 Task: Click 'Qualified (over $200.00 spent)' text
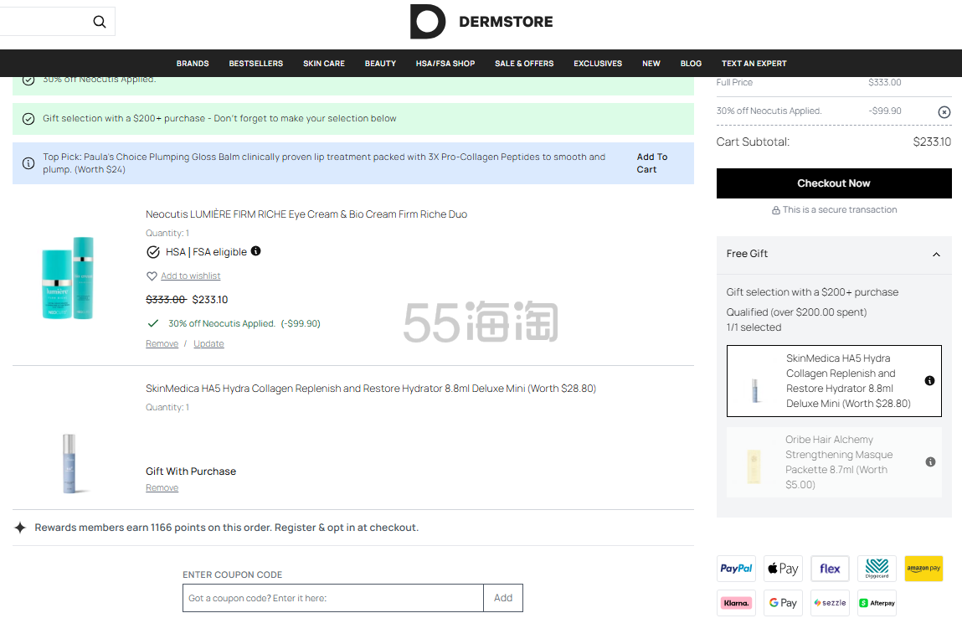pos(796,312)
